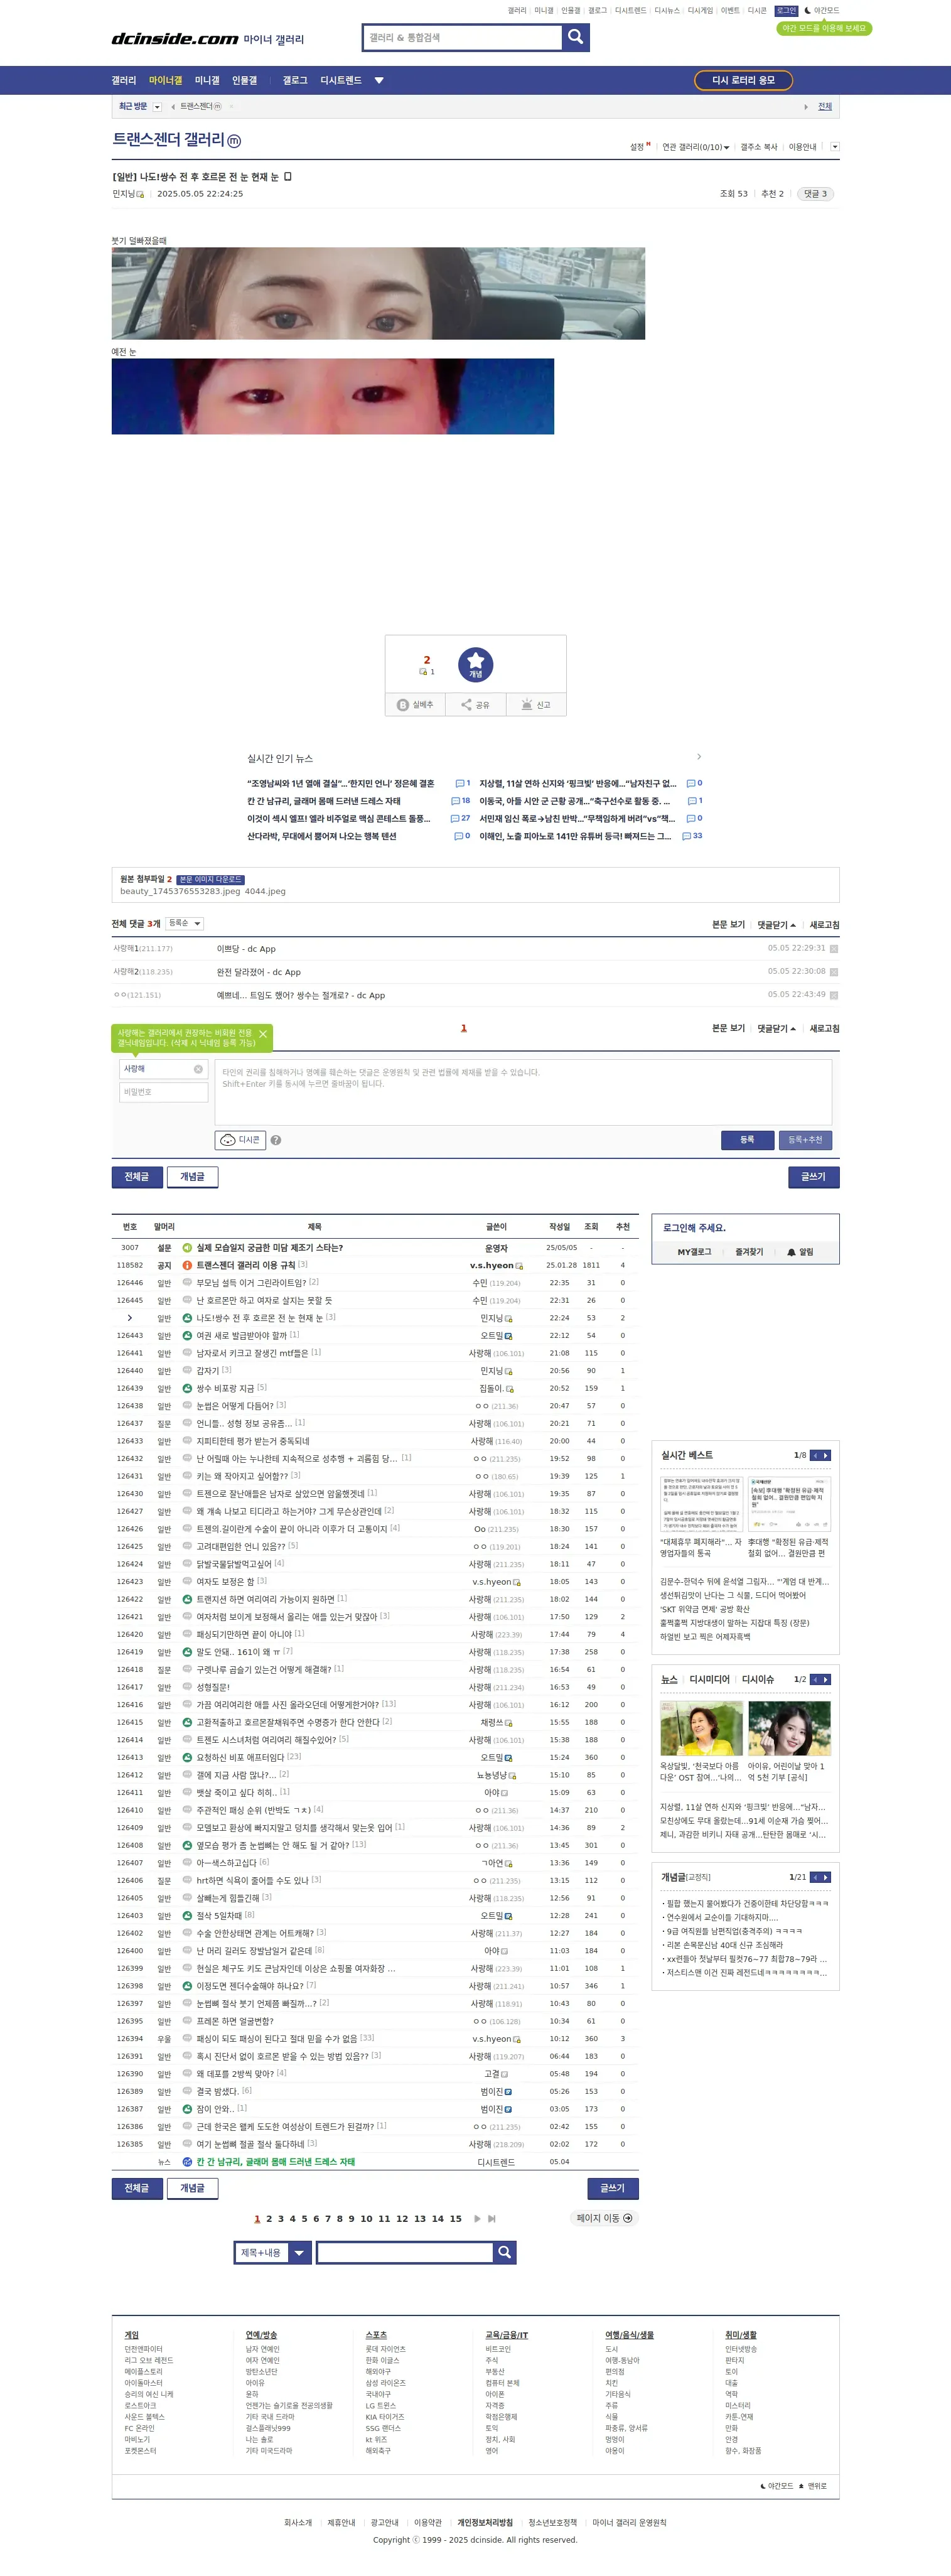The height and width of the screenshot is (2576, 951).
Task: Delete the 사랑해1 comment using its x icon
Action: click(x=834, y=948)
